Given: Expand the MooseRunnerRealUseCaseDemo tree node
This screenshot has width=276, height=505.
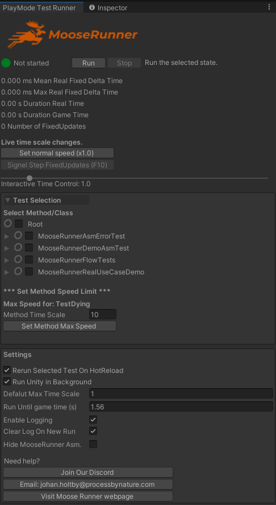Looking at the screenshot, I should [7, 272].
